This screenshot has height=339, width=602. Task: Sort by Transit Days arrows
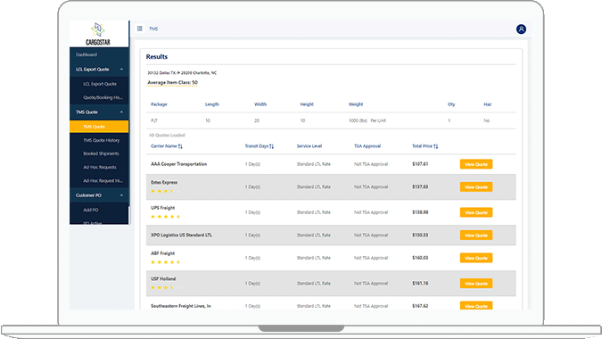click(x=272, y=146)
